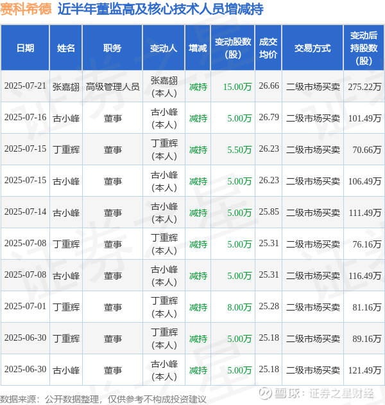Image resolution: width=385 pixels, height=405 pixels.
Task: Click the 数据来源 footer note
Action: pos(103,399)
